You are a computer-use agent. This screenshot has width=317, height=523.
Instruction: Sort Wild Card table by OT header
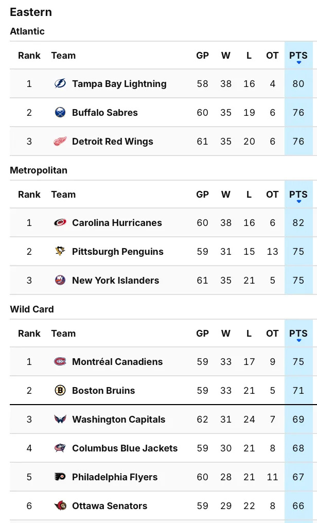pyautogui.click(x=272, y=334)
